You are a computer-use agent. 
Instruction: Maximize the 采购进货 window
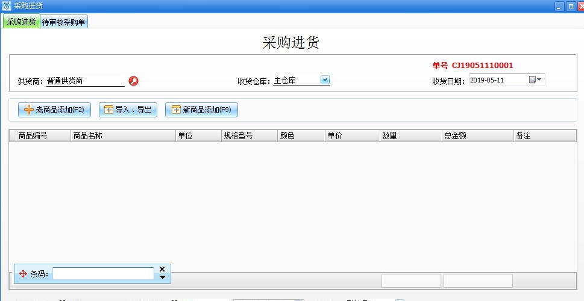point(571,7)
